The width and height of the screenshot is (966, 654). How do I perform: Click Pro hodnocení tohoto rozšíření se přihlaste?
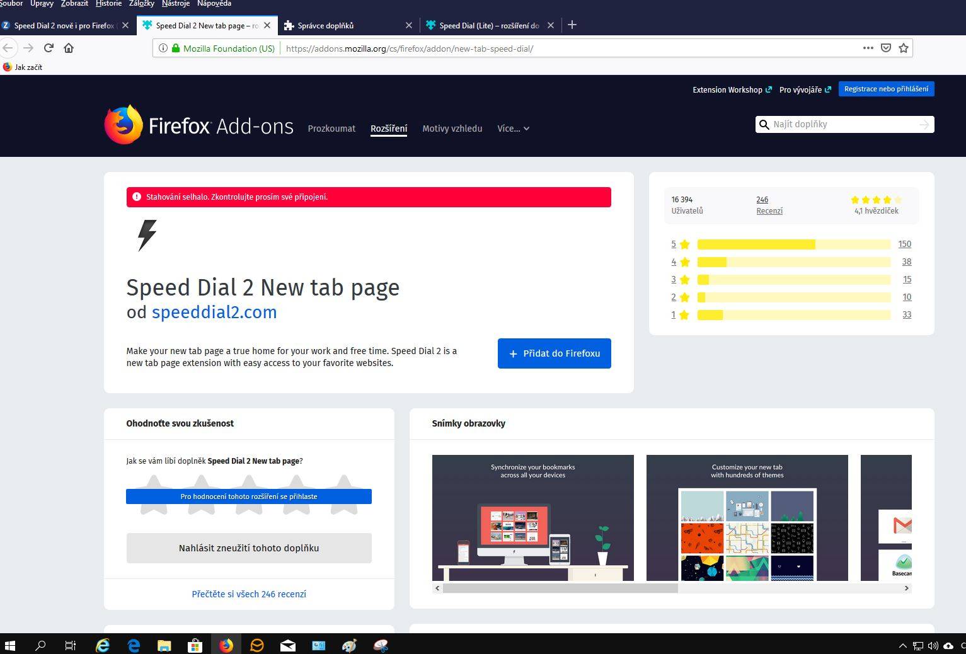(x=249, y=496)
